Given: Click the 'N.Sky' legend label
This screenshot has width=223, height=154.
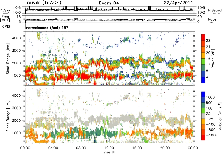Looking at the screenshot, I should click(x=5, y=11).
